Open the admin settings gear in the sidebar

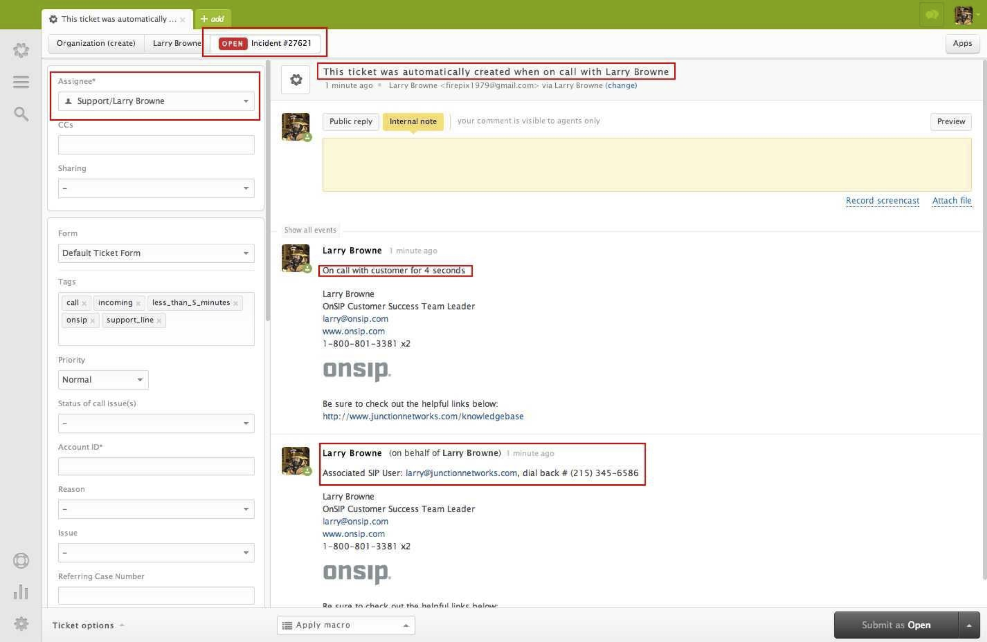click(21, 623)
